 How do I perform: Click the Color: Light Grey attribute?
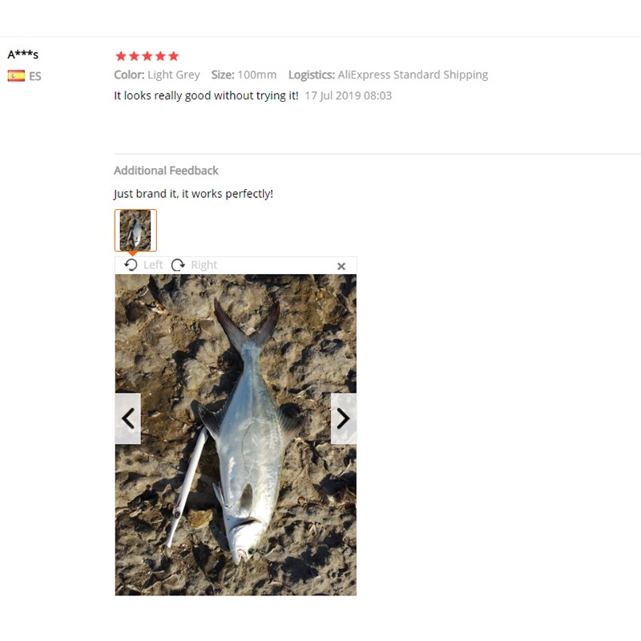[x=157, y=75]
